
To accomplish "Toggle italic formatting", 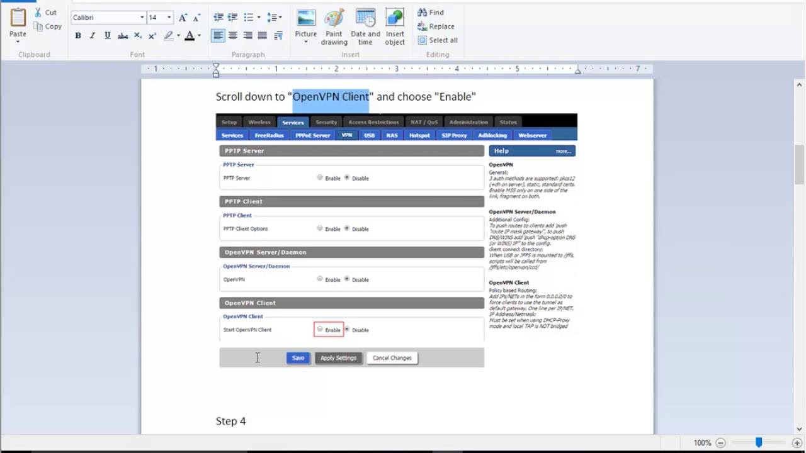I will pyautogui.click(x=93, y=36).
